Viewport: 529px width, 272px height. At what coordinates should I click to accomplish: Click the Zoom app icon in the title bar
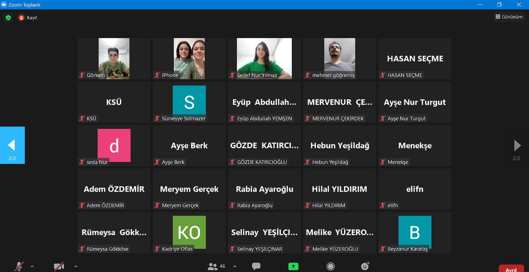pos(4,5)
